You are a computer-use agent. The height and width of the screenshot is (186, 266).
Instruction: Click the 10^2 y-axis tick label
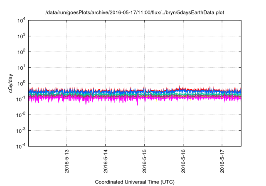21,52
